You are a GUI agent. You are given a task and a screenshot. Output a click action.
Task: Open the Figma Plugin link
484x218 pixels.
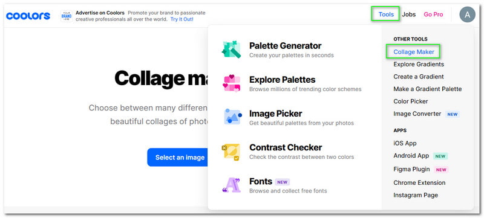click(x=411, y=169)
